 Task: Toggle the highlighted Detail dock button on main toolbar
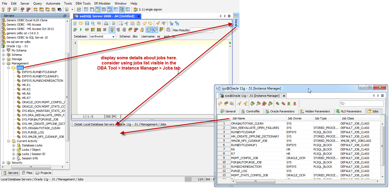tap(110, 9)
